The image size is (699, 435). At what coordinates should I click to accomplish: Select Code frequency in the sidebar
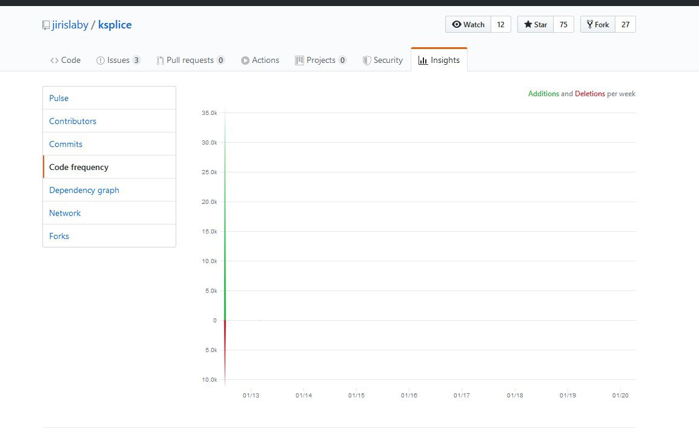click(x=109, y=167)
